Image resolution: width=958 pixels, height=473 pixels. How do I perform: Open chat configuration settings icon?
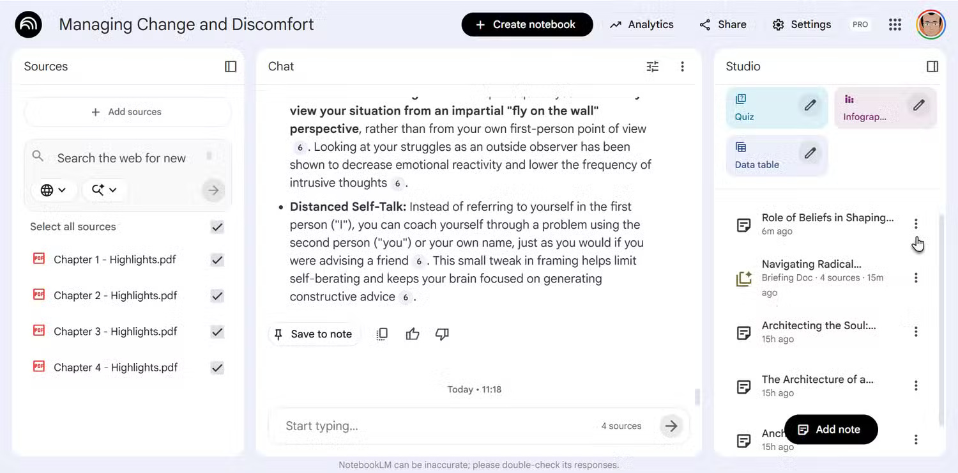click(652, 66)
